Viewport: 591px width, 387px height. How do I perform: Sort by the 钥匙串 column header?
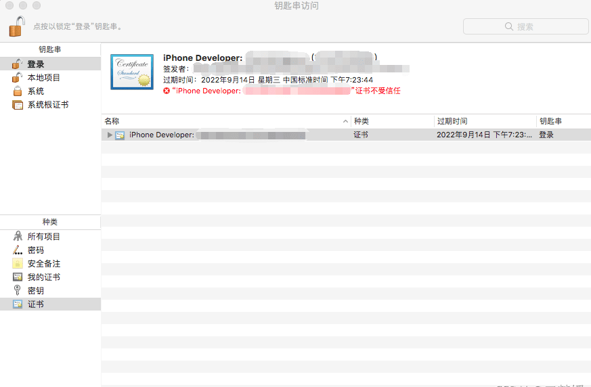[x=564, y=121]
